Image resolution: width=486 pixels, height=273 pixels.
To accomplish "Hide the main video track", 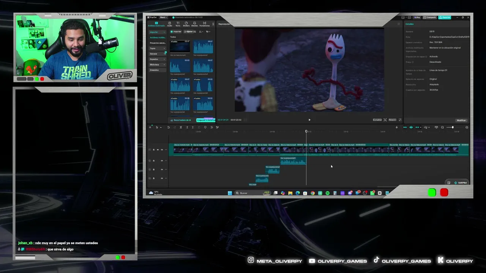I will [158, 150].
